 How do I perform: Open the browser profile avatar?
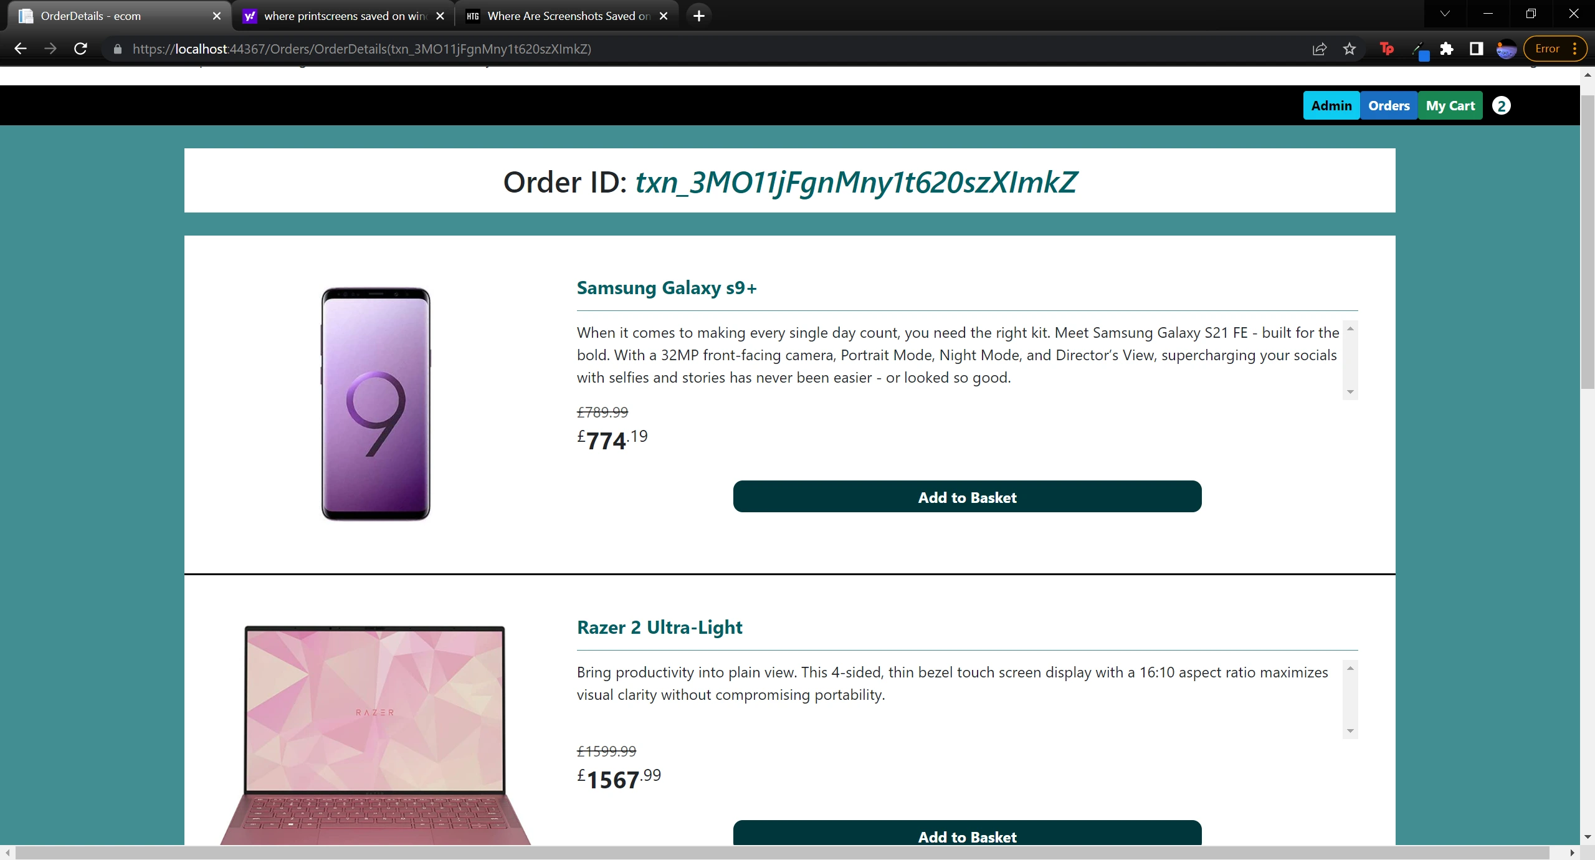coord(1507,49)
